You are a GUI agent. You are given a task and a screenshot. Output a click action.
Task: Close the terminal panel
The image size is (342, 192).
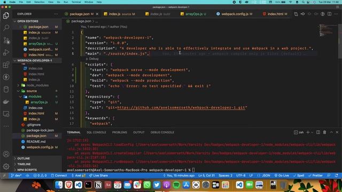337,132
